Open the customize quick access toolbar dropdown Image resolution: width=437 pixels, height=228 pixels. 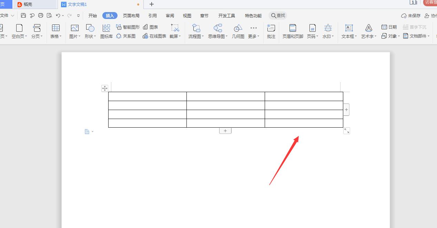tap(79, 16)
